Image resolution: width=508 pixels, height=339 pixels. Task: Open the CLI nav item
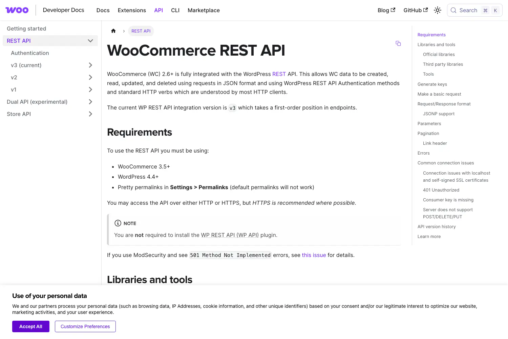point(175,10)
